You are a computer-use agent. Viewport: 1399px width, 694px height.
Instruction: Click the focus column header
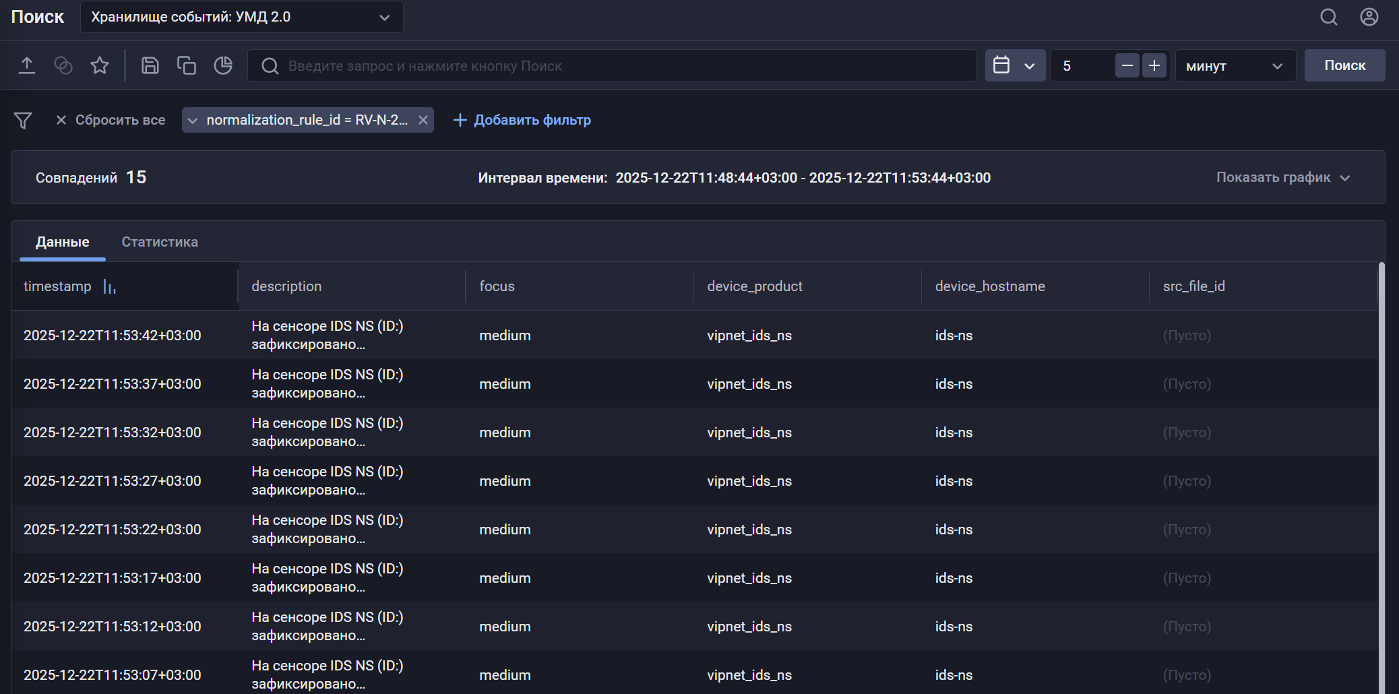[580, 286]
